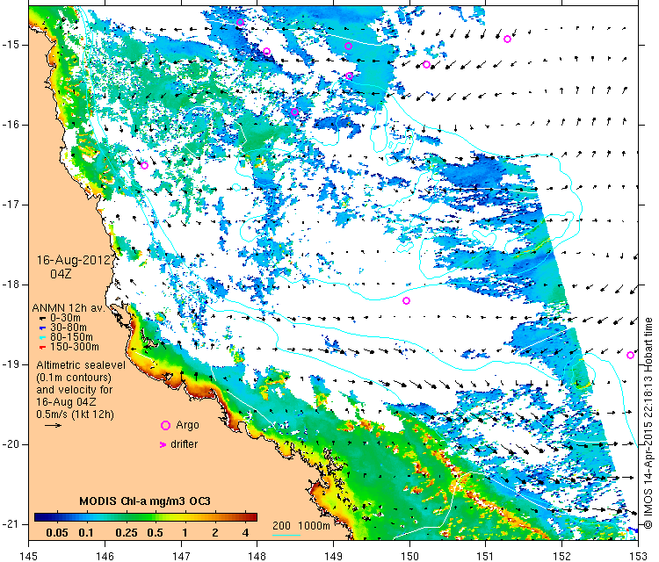The image size is (659, 562).
Task: Select Argo float marker near 18.9°S 152.9°E
Action: (x=630, y=356)
